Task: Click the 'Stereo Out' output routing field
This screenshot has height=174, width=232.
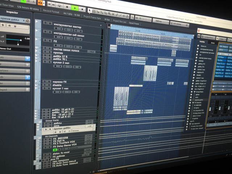Action: [14, 49]
